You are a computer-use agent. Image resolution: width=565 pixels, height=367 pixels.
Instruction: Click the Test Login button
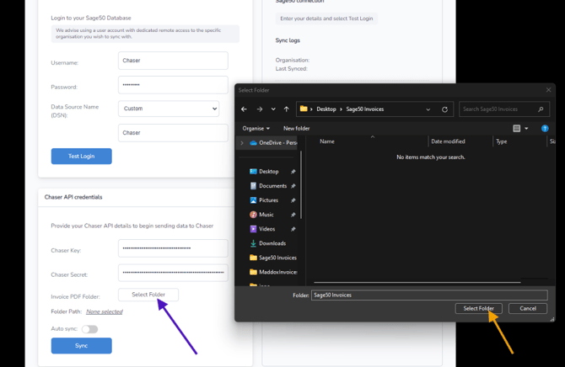[x=81, y=156]
